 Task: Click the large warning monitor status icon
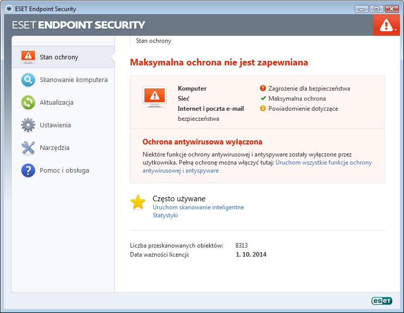point(155,97)
